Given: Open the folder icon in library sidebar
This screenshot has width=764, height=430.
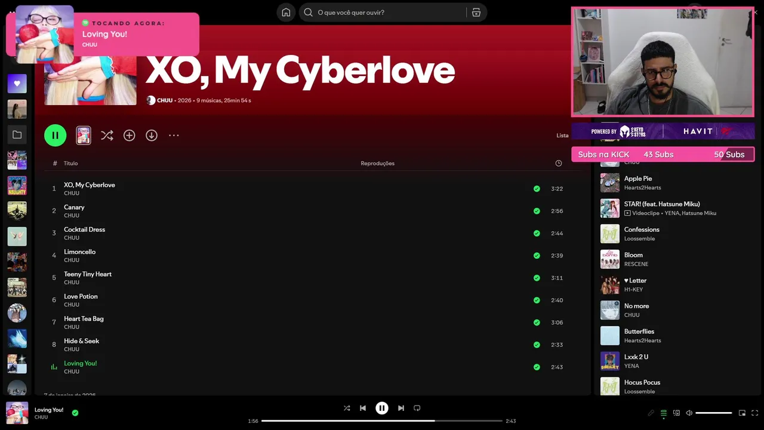Looking at the screenshot, I should [17, 135].
